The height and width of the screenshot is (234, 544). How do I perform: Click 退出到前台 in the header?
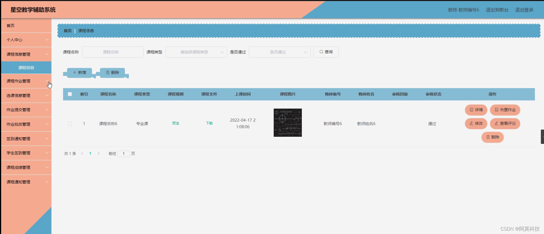(497, 10)
